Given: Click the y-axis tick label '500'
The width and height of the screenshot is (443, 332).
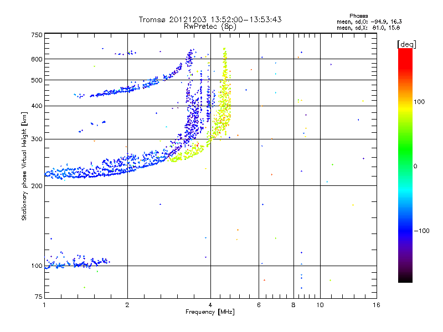Looking at the screenshot, I should click(37, 80).
